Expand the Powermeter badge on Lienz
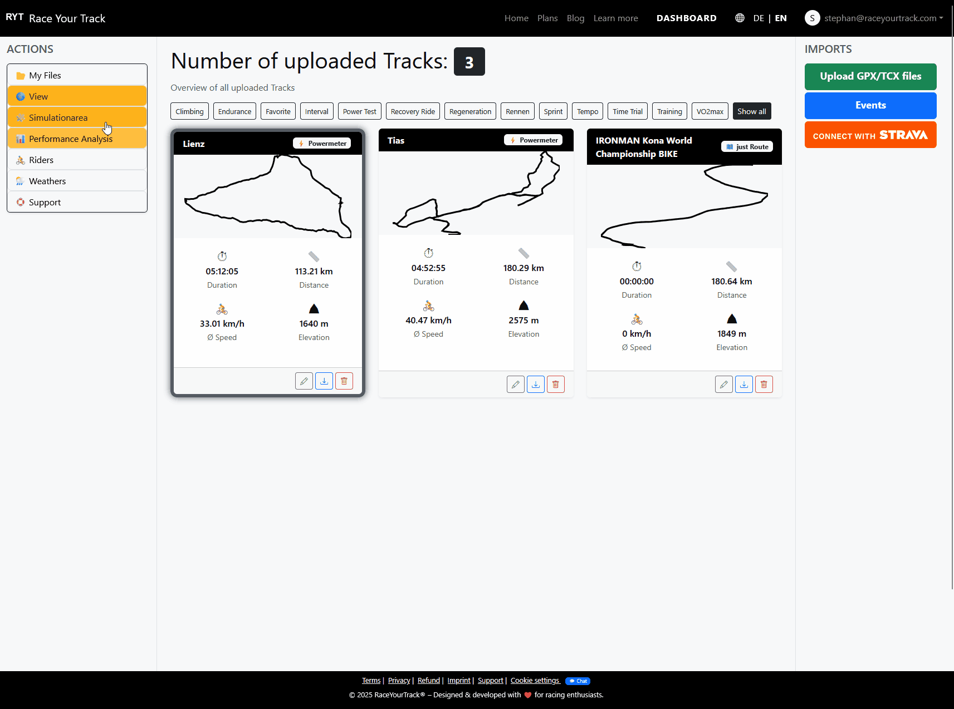The image size is (954, 709). [x=322, y=143]
